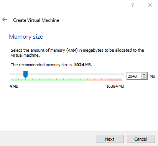Viewport: 158px width, 146px height.
Task: Click the RAM allocation description text
Action: point(77,52)
